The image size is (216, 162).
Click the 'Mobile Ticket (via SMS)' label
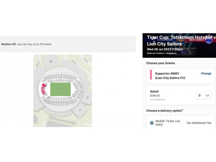pyautogui.click(x=168, y=123)
